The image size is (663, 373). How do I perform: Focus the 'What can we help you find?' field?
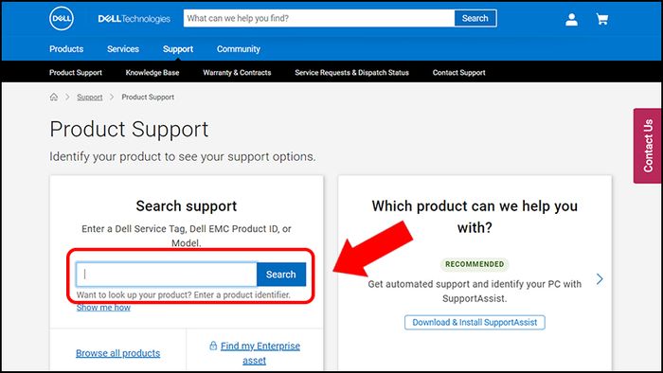coord(319,18)
